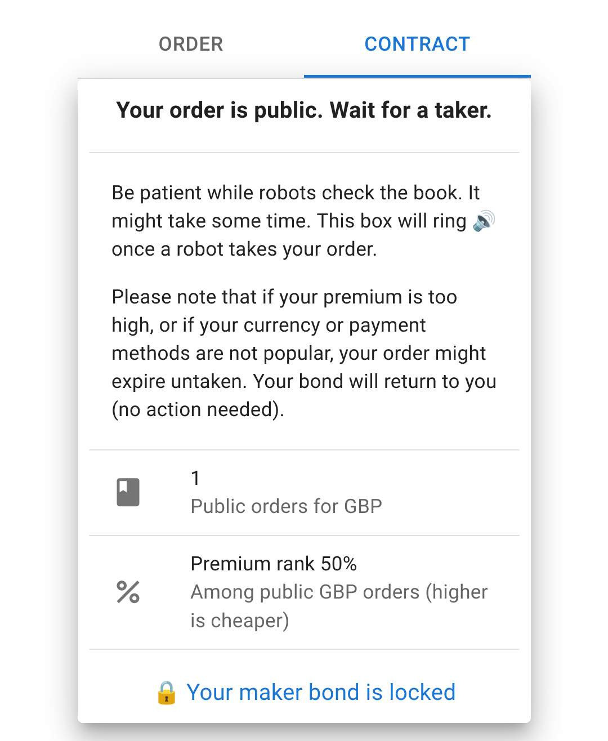Switch to the ORDER tab
The image size is (608, 741).
tap(191, 44)
